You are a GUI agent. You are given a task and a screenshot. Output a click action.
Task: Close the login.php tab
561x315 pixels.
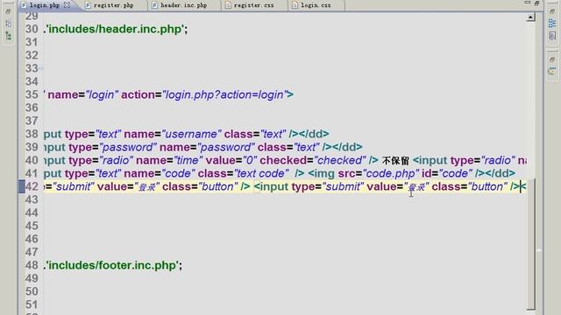pyautogui.click(x=67, y=5)
